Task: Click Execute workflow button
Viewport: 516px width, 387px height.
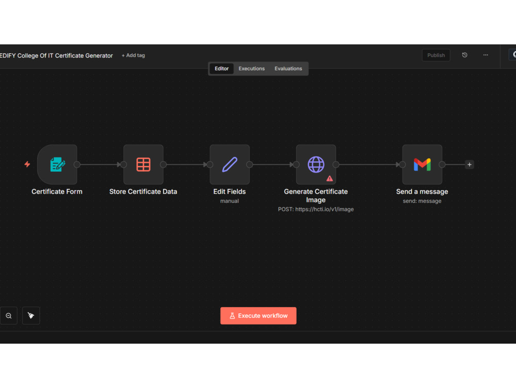Action: [259, 316]
